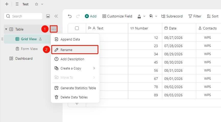The height and width of the screenshot is (122, 221).
Task: Select date cell 07/28/2026
Action: (x=179, y=46)
